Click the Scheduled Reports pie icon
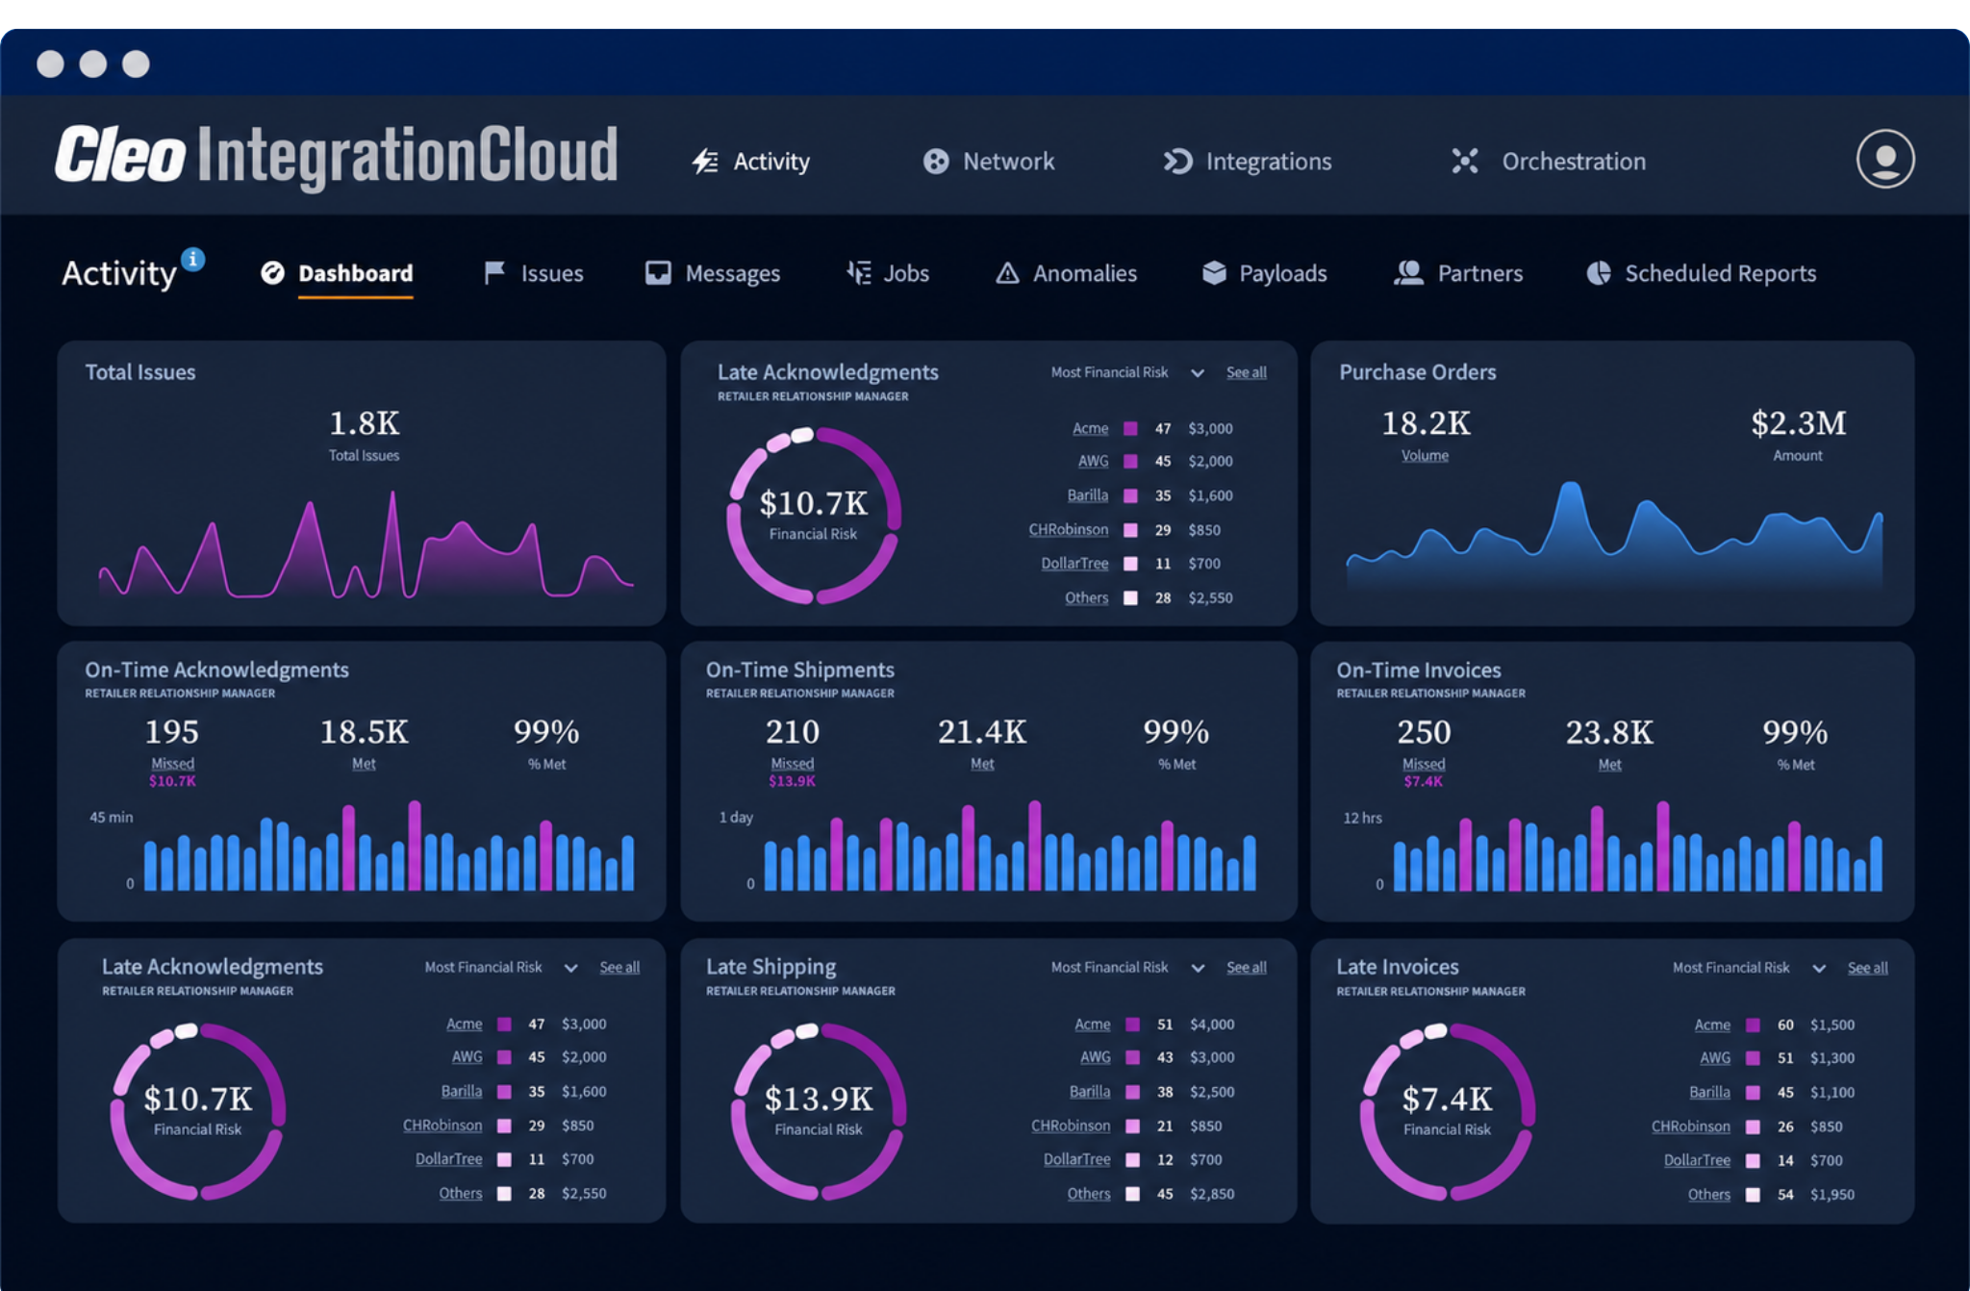Viewport: 1970px width, 1291px height. point(1599,273)
